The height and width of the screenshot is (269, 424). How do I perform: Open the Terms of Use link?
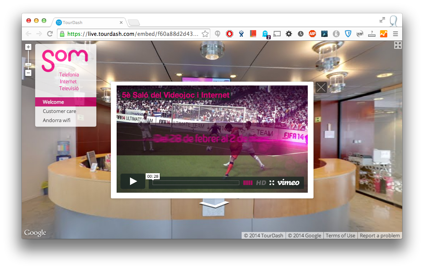pyautogui.click(x=340, y=235)
